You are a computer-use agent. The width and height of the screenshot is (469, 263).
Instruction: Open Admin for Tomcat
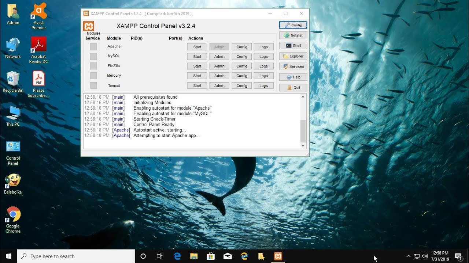[x=219, y=85]
